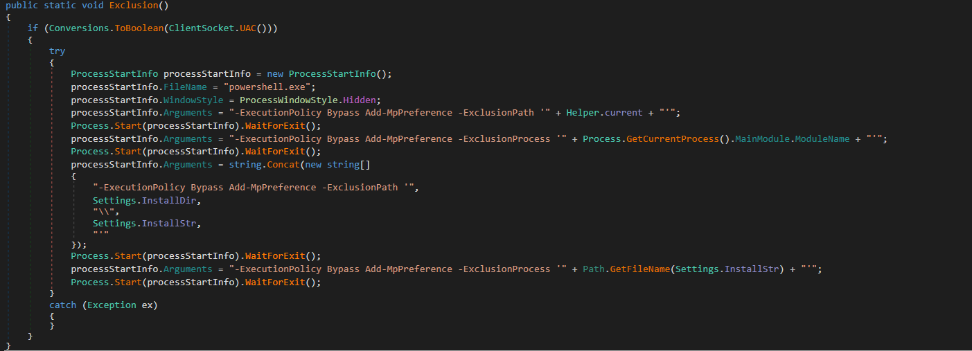Click the UAC method call
The image size is (972, 351).
[x=249, y=28]
